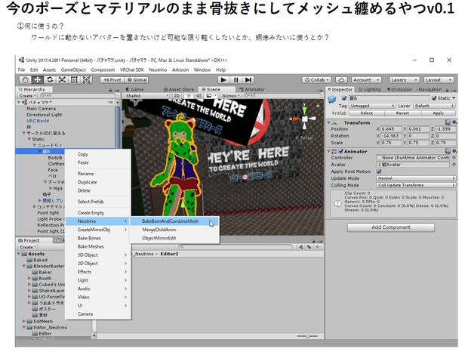Open the Gizmos dropdown
The width and height of the screenshot is (468, 352).
click(231, 95)
